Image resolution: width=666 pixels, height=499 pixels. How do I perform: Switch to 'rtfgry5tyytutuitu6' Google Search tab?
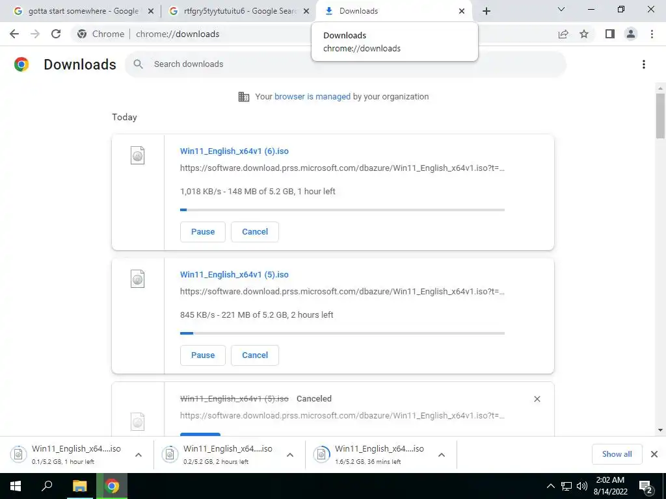point(238,11)
